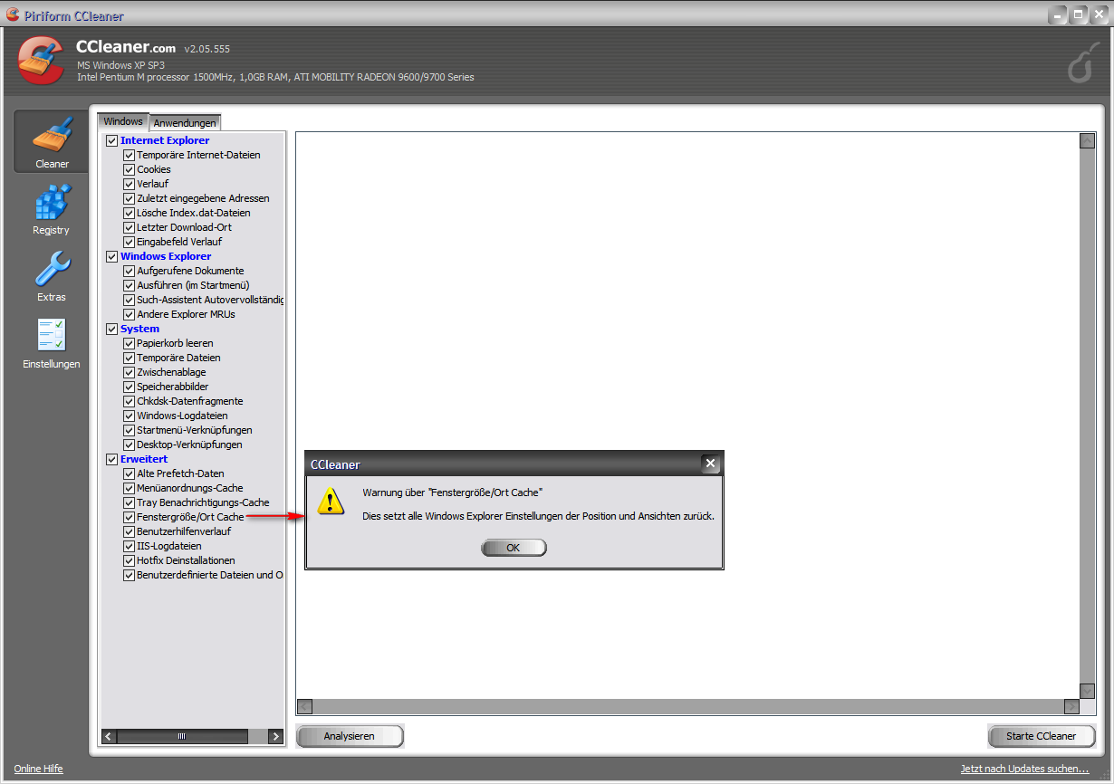Click the options list scrollbar thumb
Screen dimensions: 1114x784
[x=181, y=737]
